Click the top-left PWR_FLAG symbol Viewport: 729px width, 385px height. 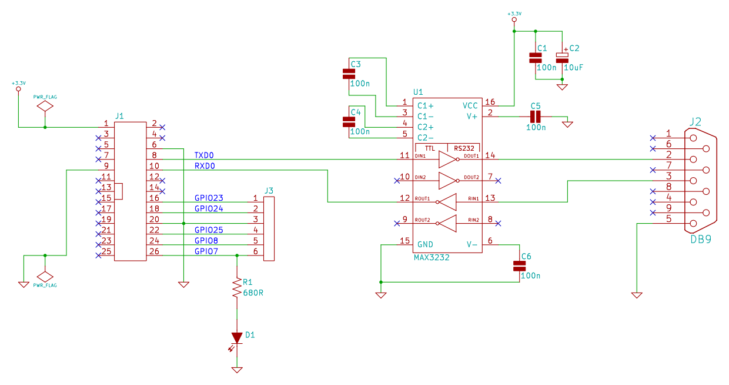44,105
